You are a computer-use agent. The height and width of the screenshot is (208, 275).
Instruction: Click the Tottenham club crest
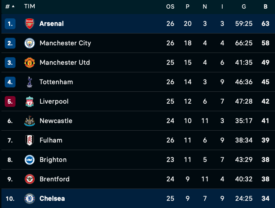tap(30, 82)
